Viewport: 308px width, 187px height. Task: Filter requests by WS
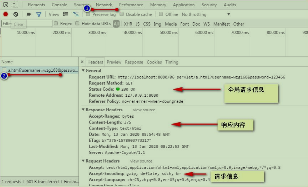click(x=207, y=24)
